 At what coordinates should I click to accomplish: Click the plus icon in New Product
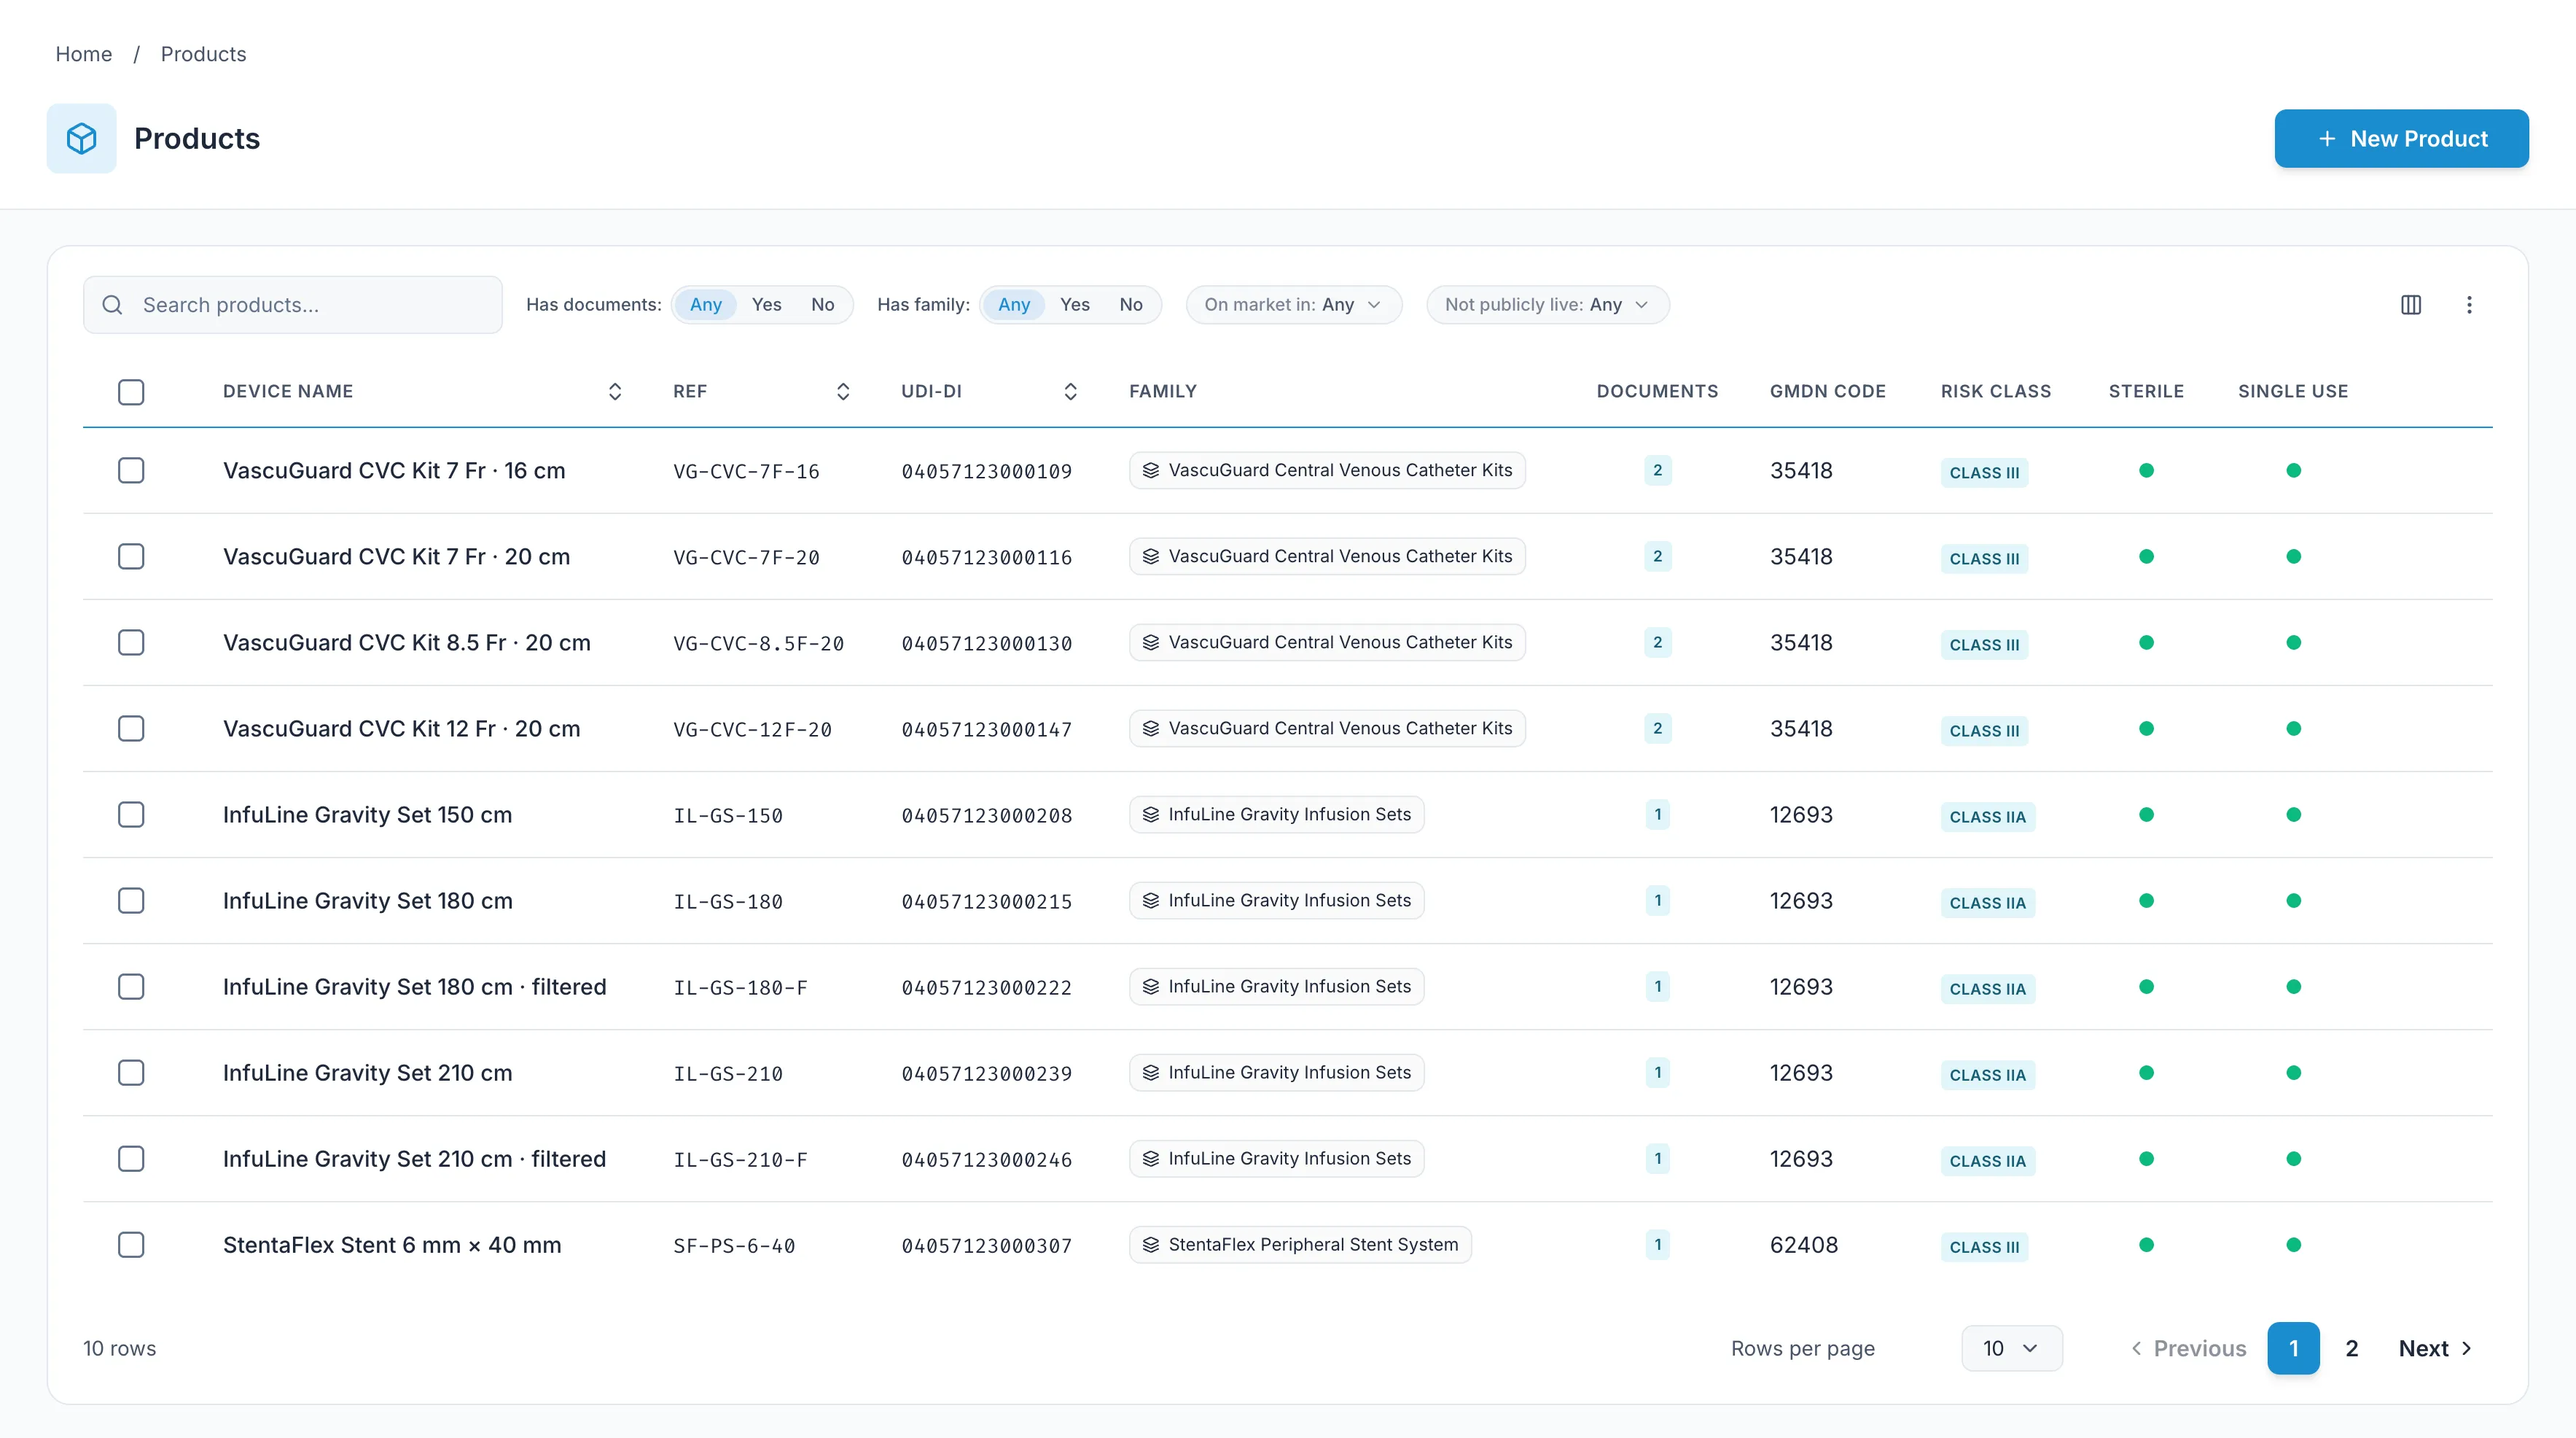pos(2327,139)
